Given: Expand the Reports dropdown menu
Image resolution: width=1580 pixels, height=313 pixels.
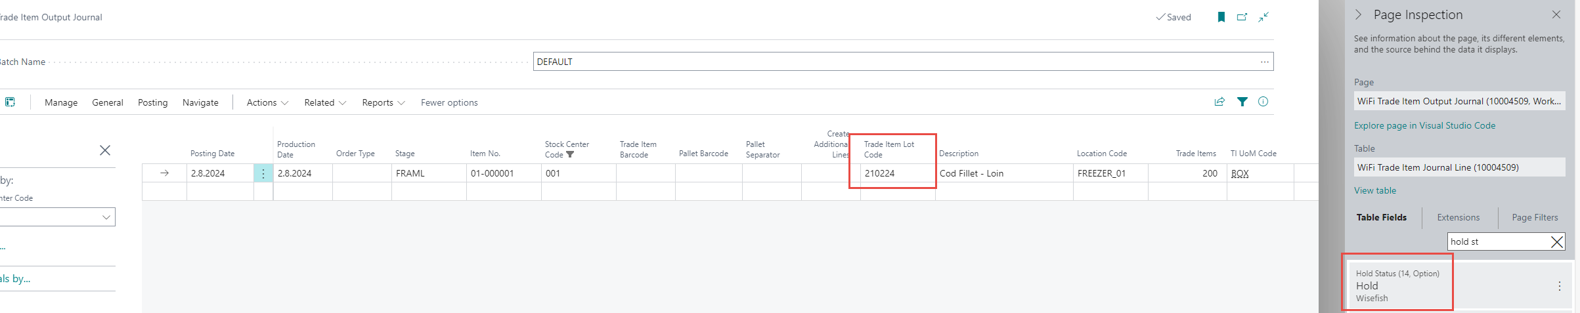Looking at the screenshot, I should [x=384, y=103].
